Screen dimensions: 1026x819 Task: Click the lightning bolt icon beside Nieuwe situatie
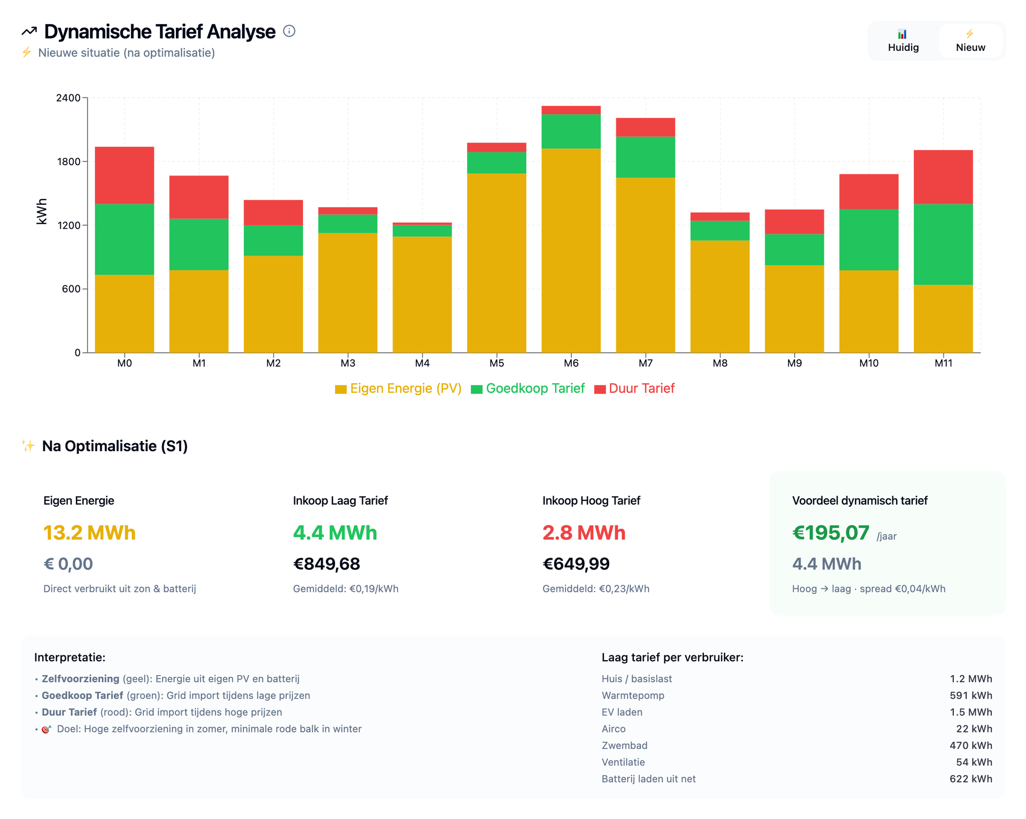(x=27, y=52)
